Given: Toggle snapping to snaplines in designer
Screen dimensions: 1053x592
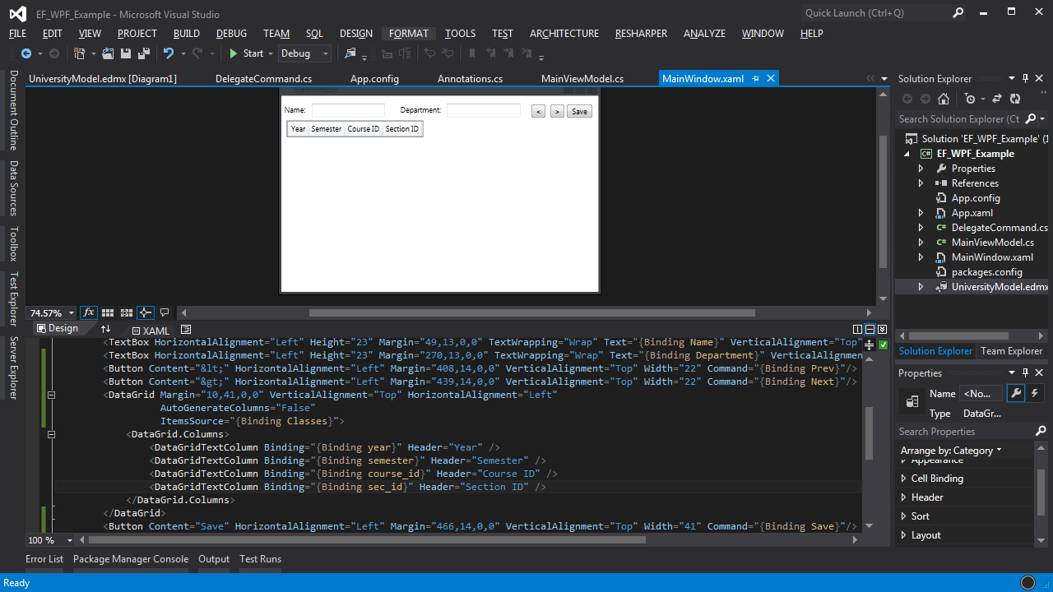Looking at the screenshot, I should point(145,313).
